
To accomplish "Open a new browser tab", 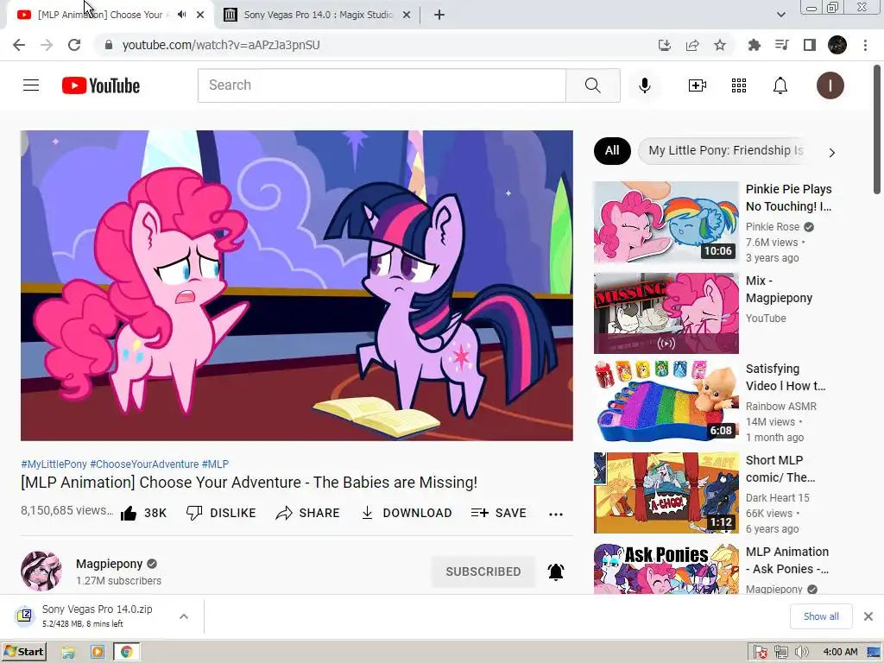I will pos(439,16).
